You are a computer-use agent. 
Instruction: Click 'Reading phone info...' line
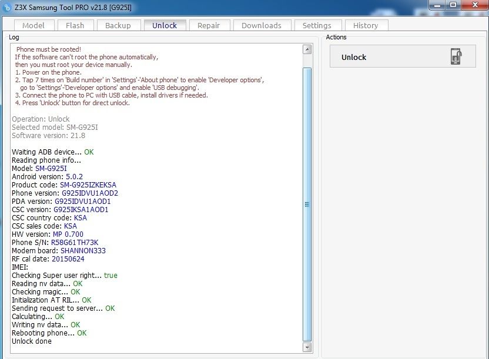click(x=46, y=160)
